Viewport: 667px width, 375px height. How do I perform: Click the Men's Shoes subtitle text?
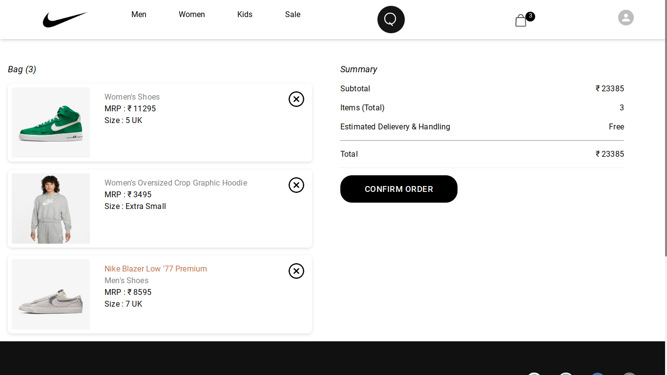(x=126, y=281)
